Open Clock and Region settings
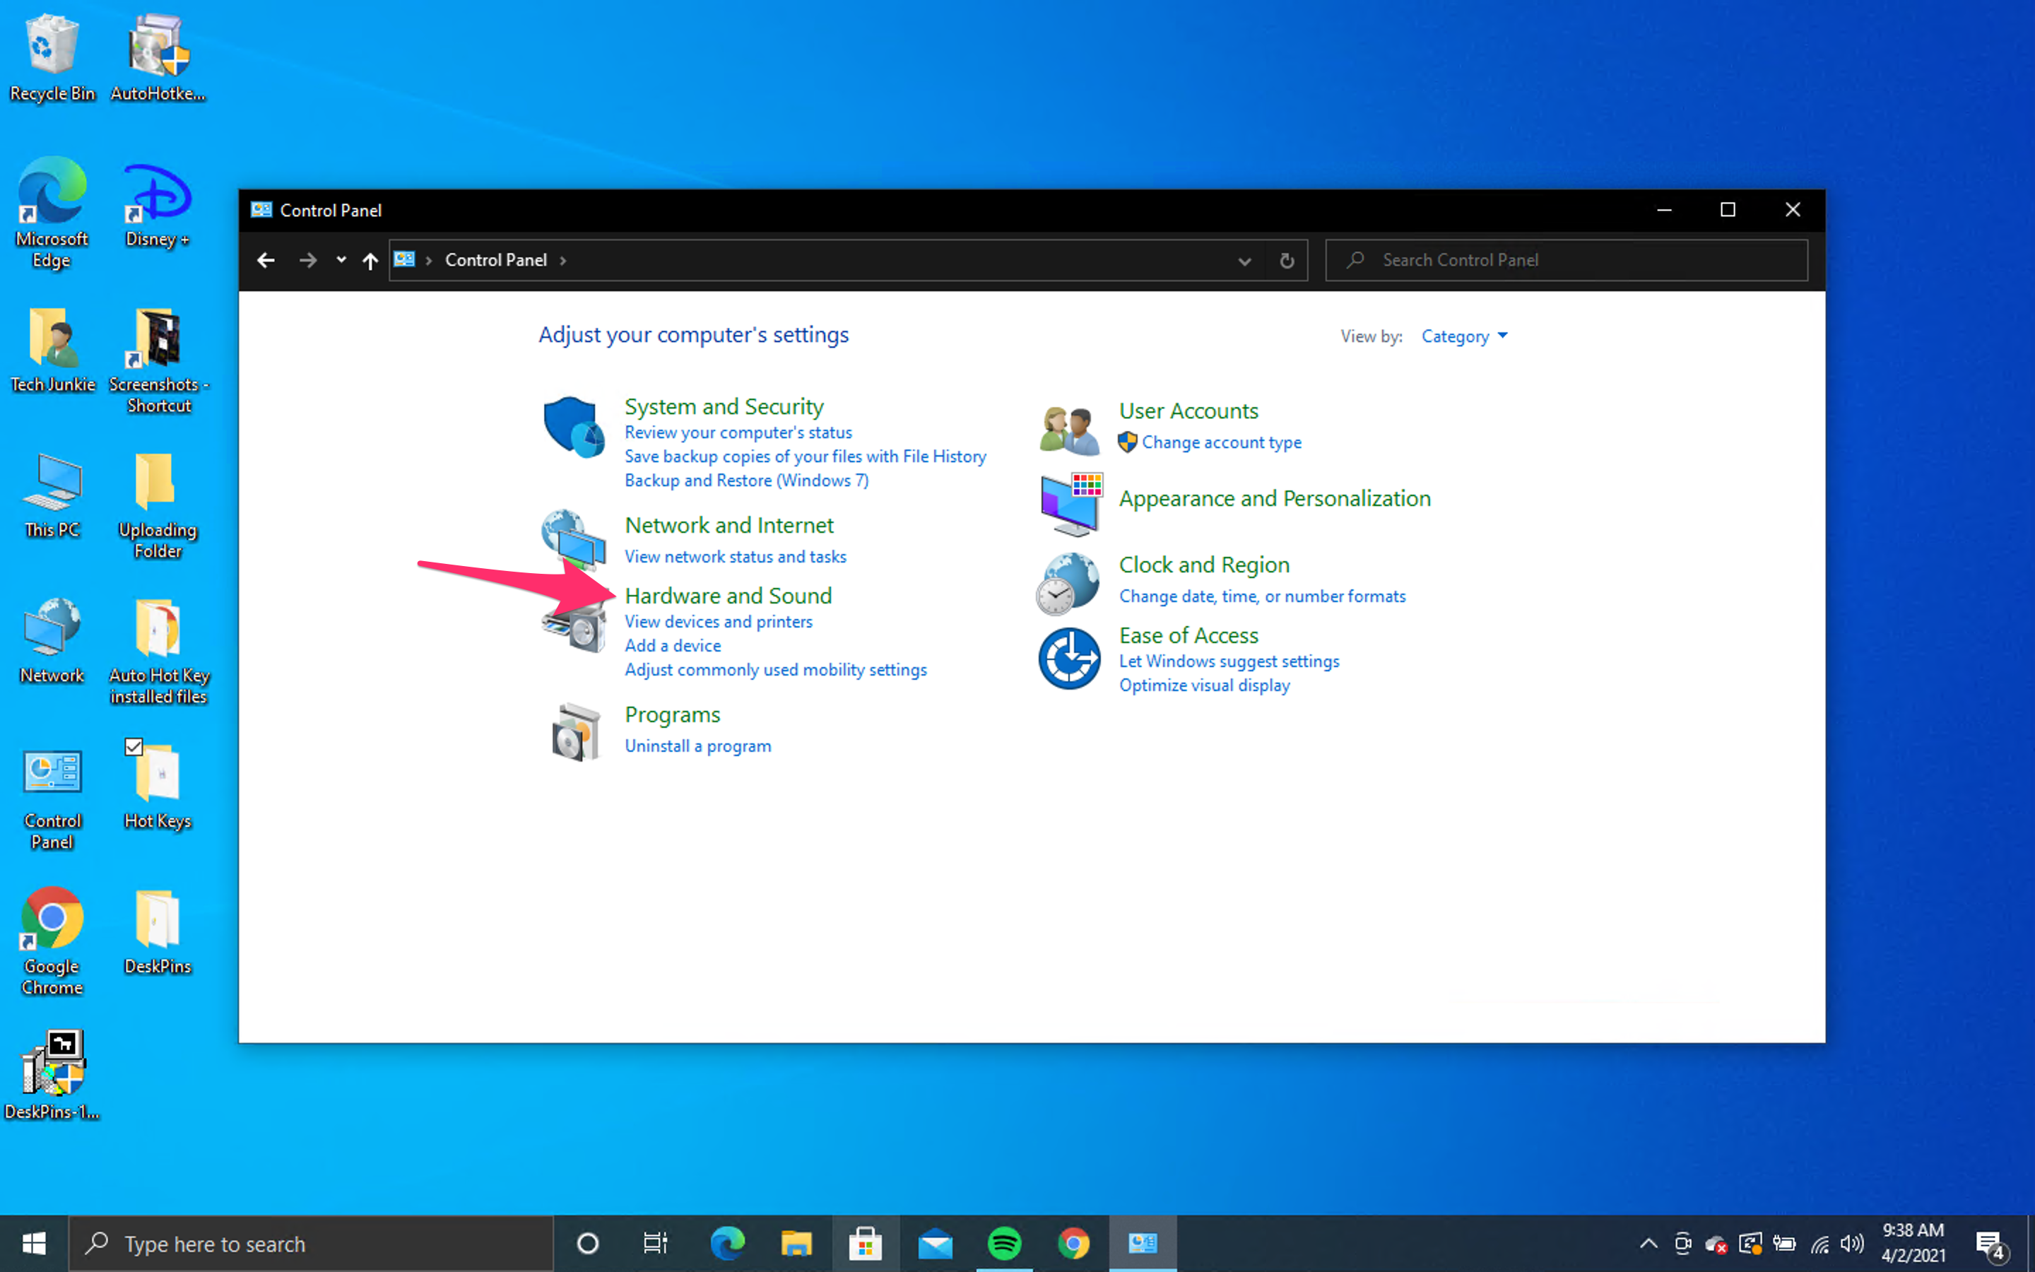The width and height of the screenshot is (2035, 1272). (x=1204, y=563)
